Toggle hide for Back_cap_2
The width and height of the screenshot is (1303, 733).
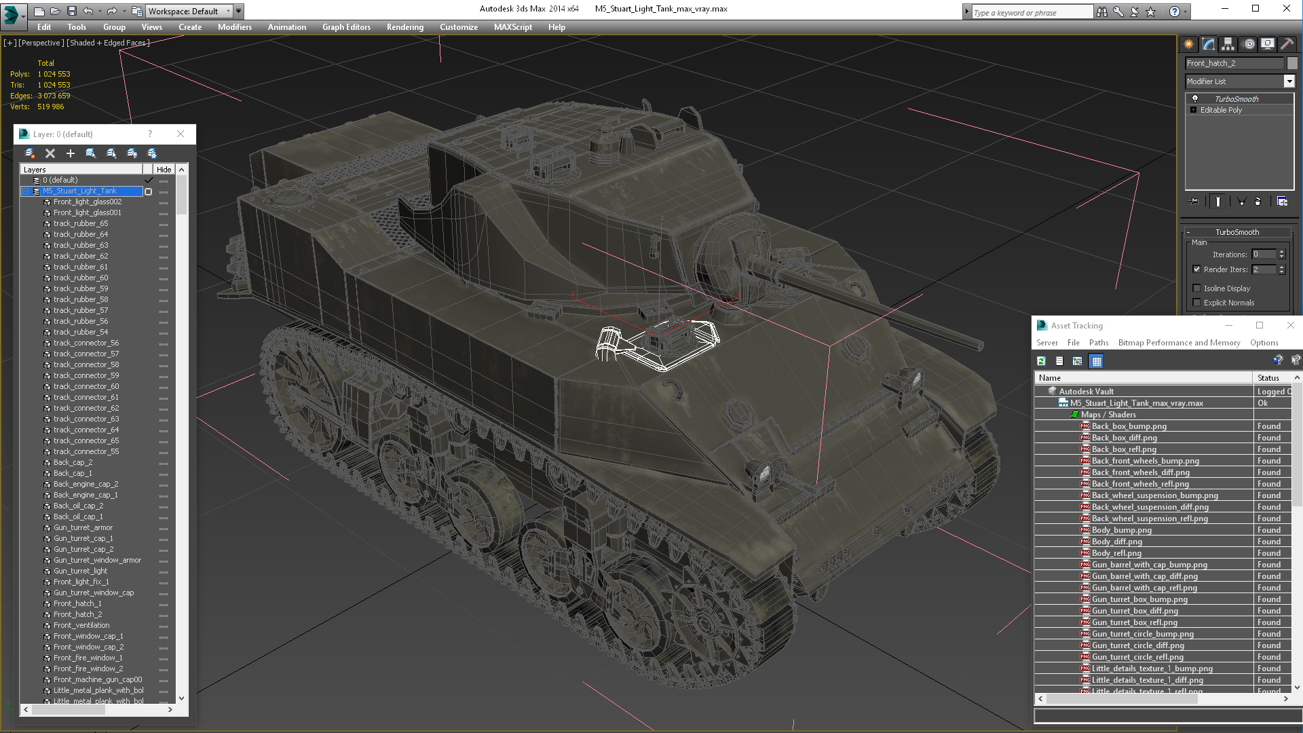click(164, 463)
